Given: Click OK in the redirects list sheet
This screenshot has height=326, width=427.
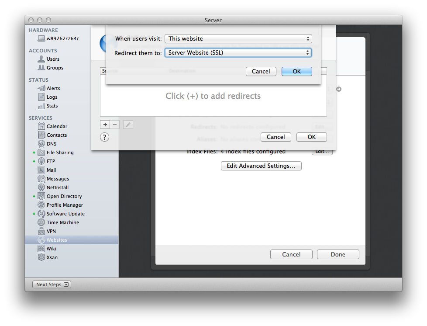Looking at the screenshot, I should click(312, 137).
